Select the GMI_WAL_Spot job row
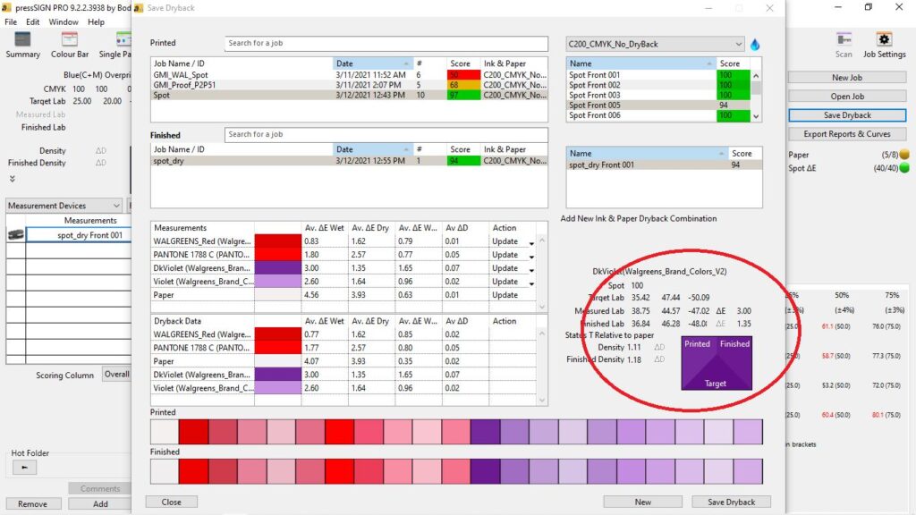 (350, 75)
